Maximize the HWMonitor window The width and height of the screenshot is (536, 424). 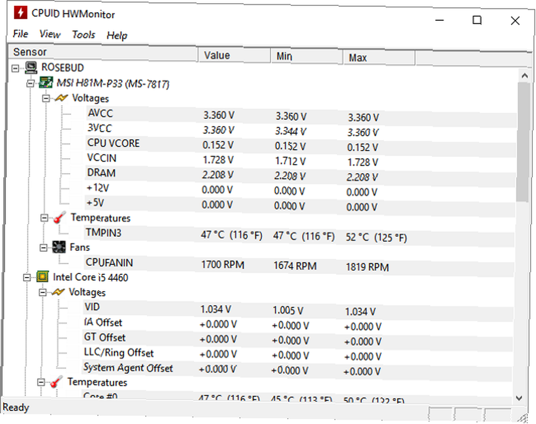[x=477, y=20]
